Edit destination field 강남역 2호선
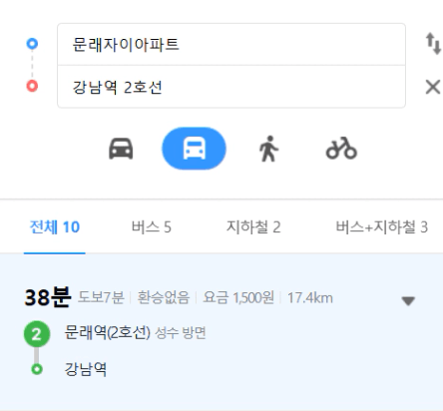The height and width of the screenshot is (411, 443). 231,87
